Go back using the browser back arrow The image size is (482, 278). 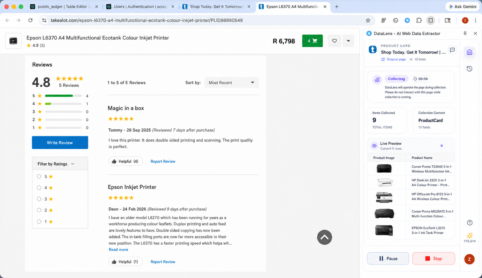(x=8, y=20)
